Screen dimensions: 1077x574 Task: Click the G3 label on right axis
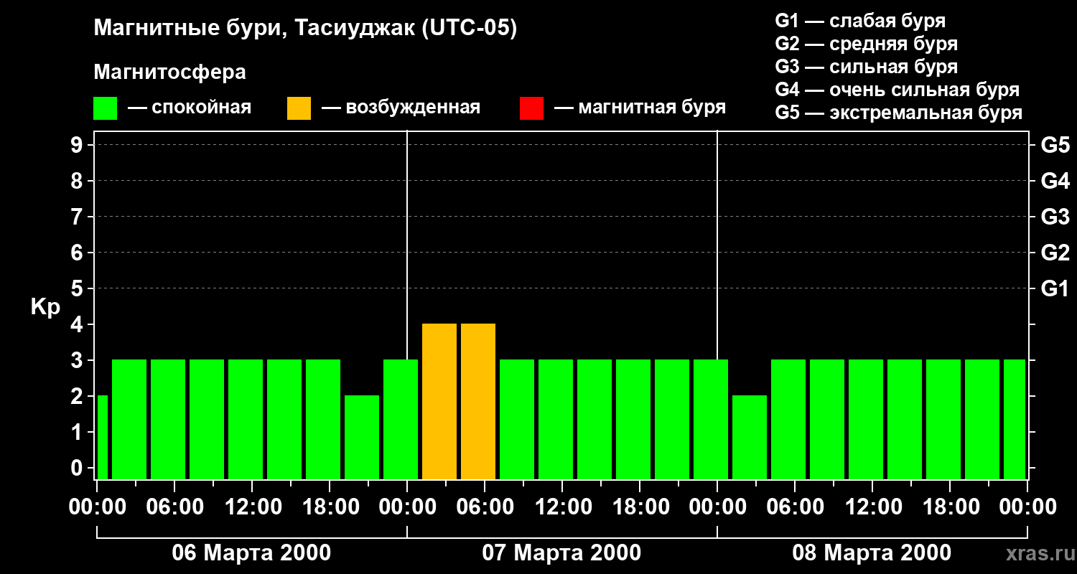pos(1055,217)
